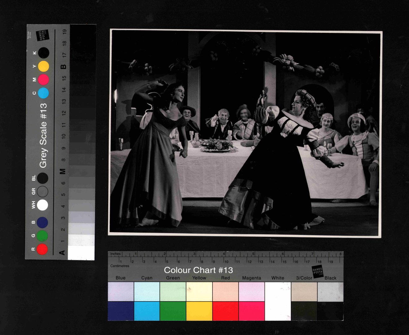Click the pale pink tint swatch under Magenta label
409x335 pixels.
pos(252,292)
